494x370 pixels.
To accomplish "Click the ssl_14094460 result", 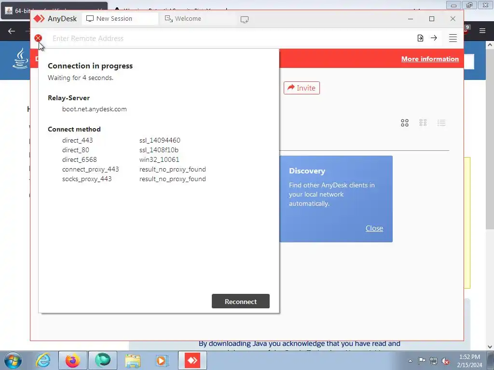I will click(160, 140).
